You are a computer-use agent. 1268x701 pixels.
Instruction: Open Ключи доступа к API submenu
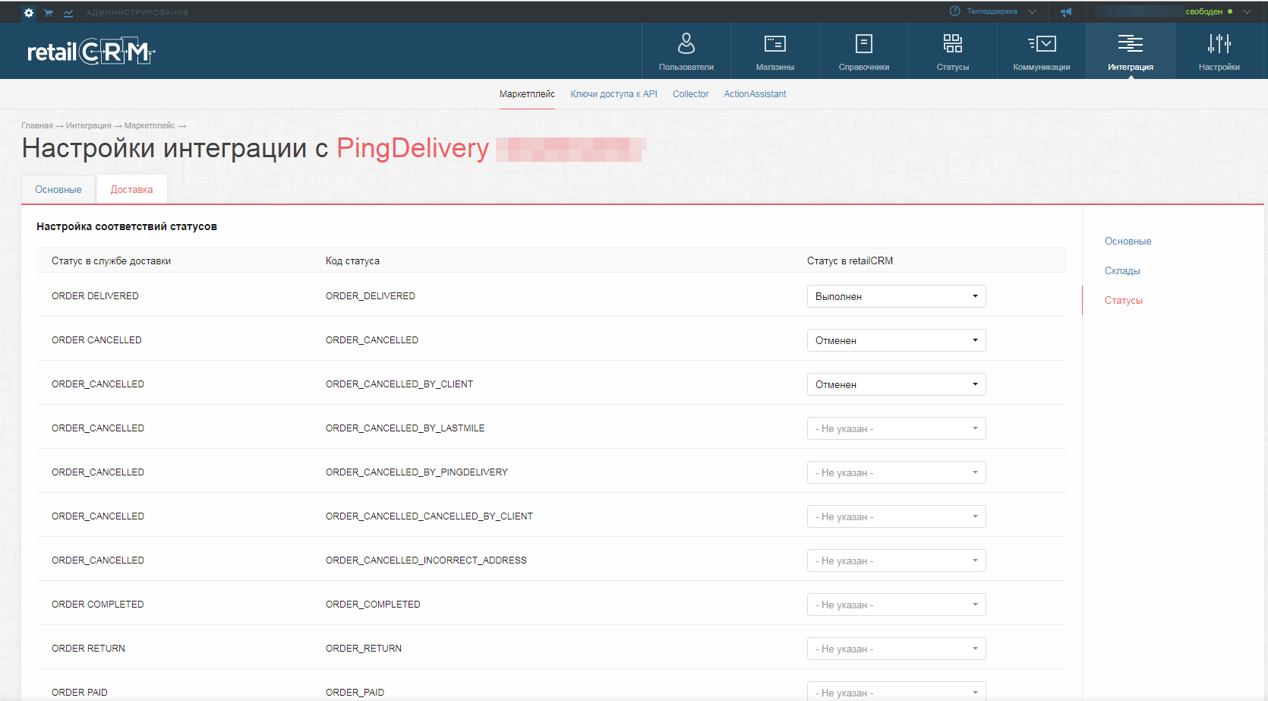[613, 94]
